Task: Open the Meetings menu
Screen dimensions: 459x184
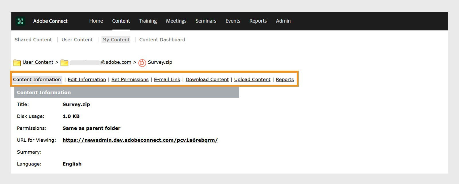Action: [176, 21]
